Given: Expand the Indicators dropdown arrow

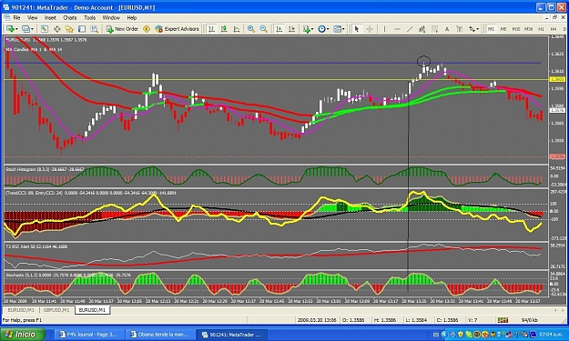Looking at the screenshot, I should (312, 29).
